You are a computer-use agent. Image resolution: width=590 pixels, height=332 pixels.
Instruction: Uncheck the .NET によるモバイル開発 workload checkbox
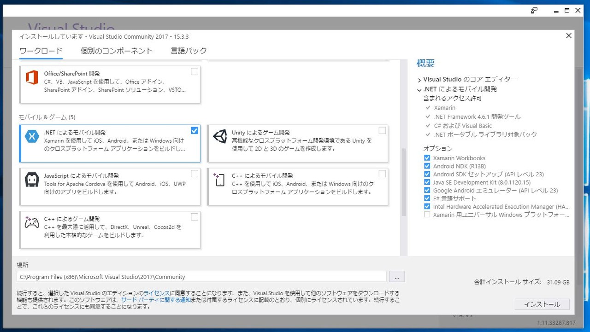click(195, 130)
